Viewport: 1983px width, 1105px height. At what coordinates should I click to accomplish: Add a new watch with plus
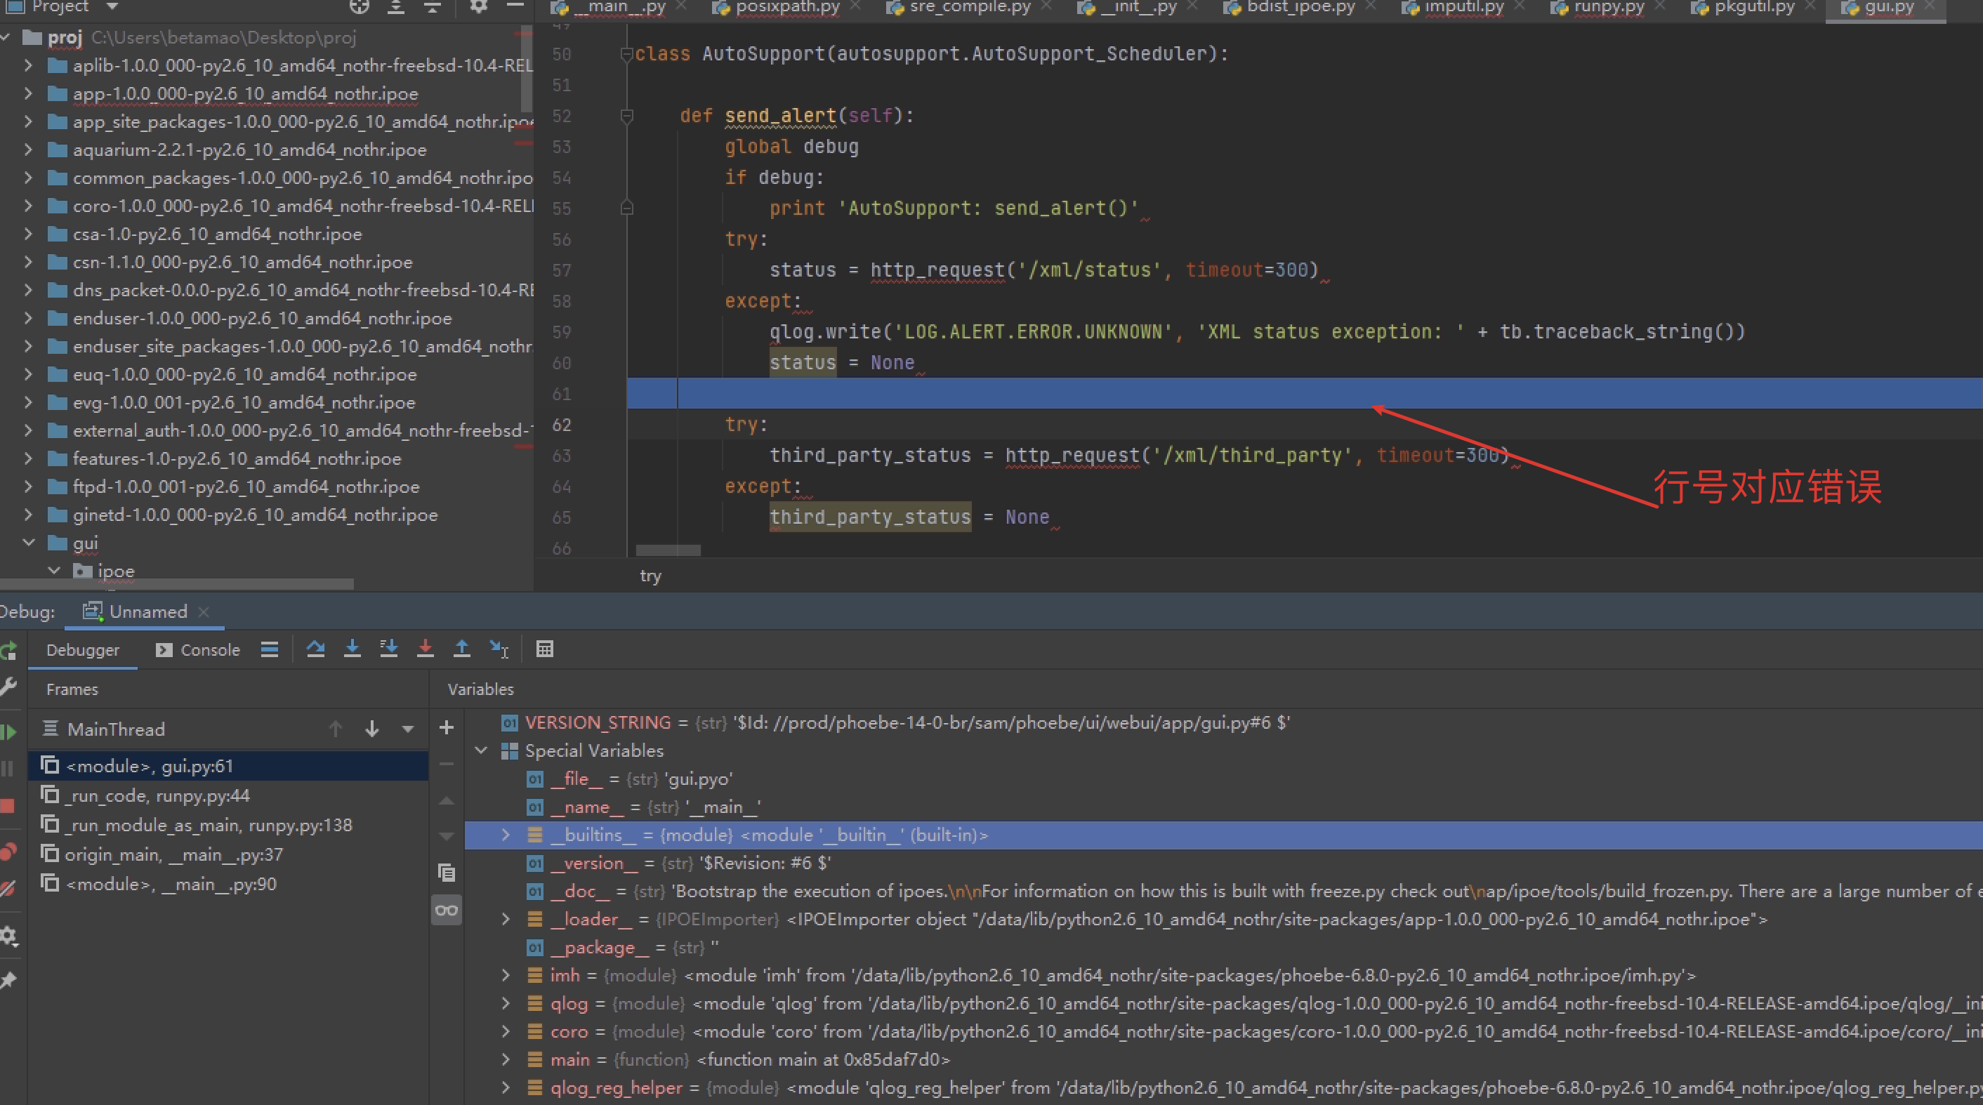(447, 727)
